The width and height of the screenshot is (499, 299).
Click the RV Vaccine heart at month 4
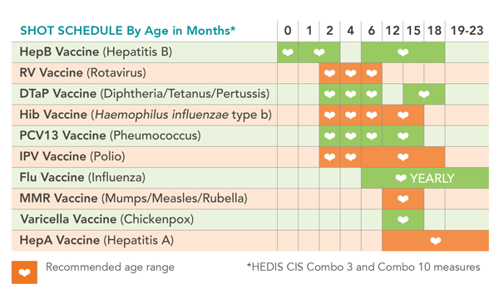(350, 73)
